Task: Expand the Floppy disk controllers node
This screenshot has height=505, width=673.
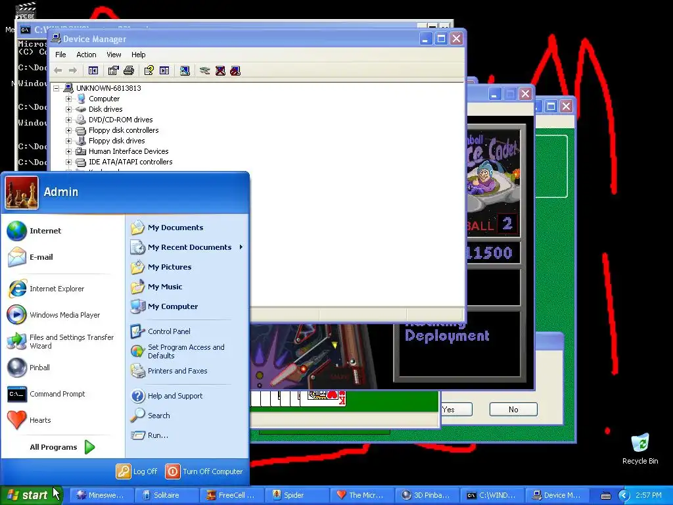Action: point(68,130)
